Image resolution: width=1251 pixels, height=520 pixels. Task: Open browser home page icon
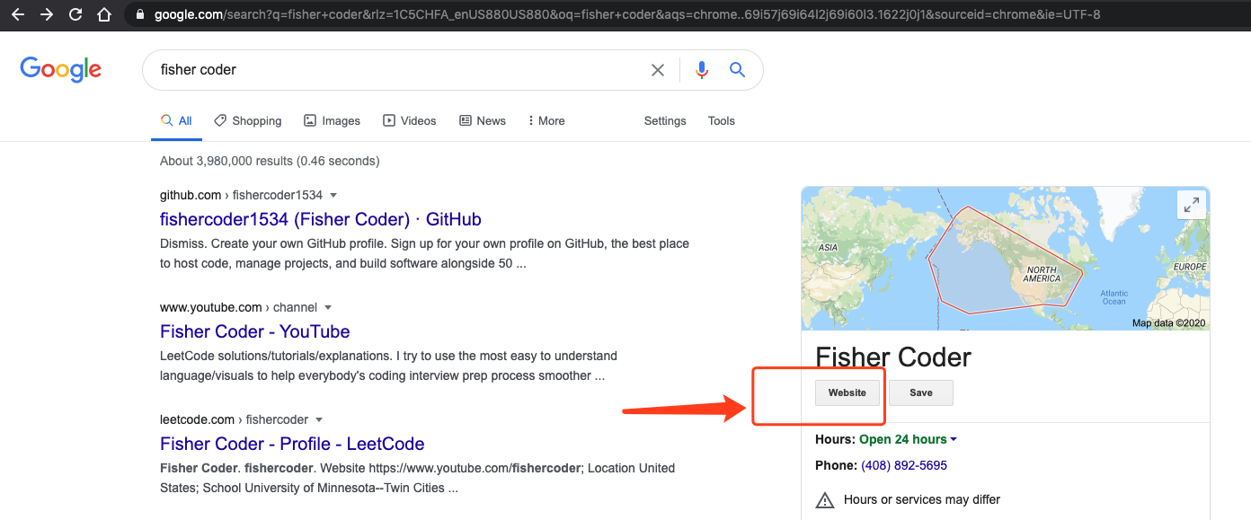pyautogui.click(x=104, y=14)
